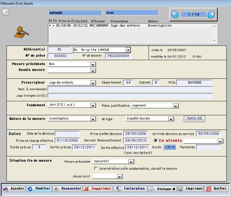Image resolution: width=231 pixels, height=197 pixels.
Task: Click the help question mark button
Action: [6, 12]
